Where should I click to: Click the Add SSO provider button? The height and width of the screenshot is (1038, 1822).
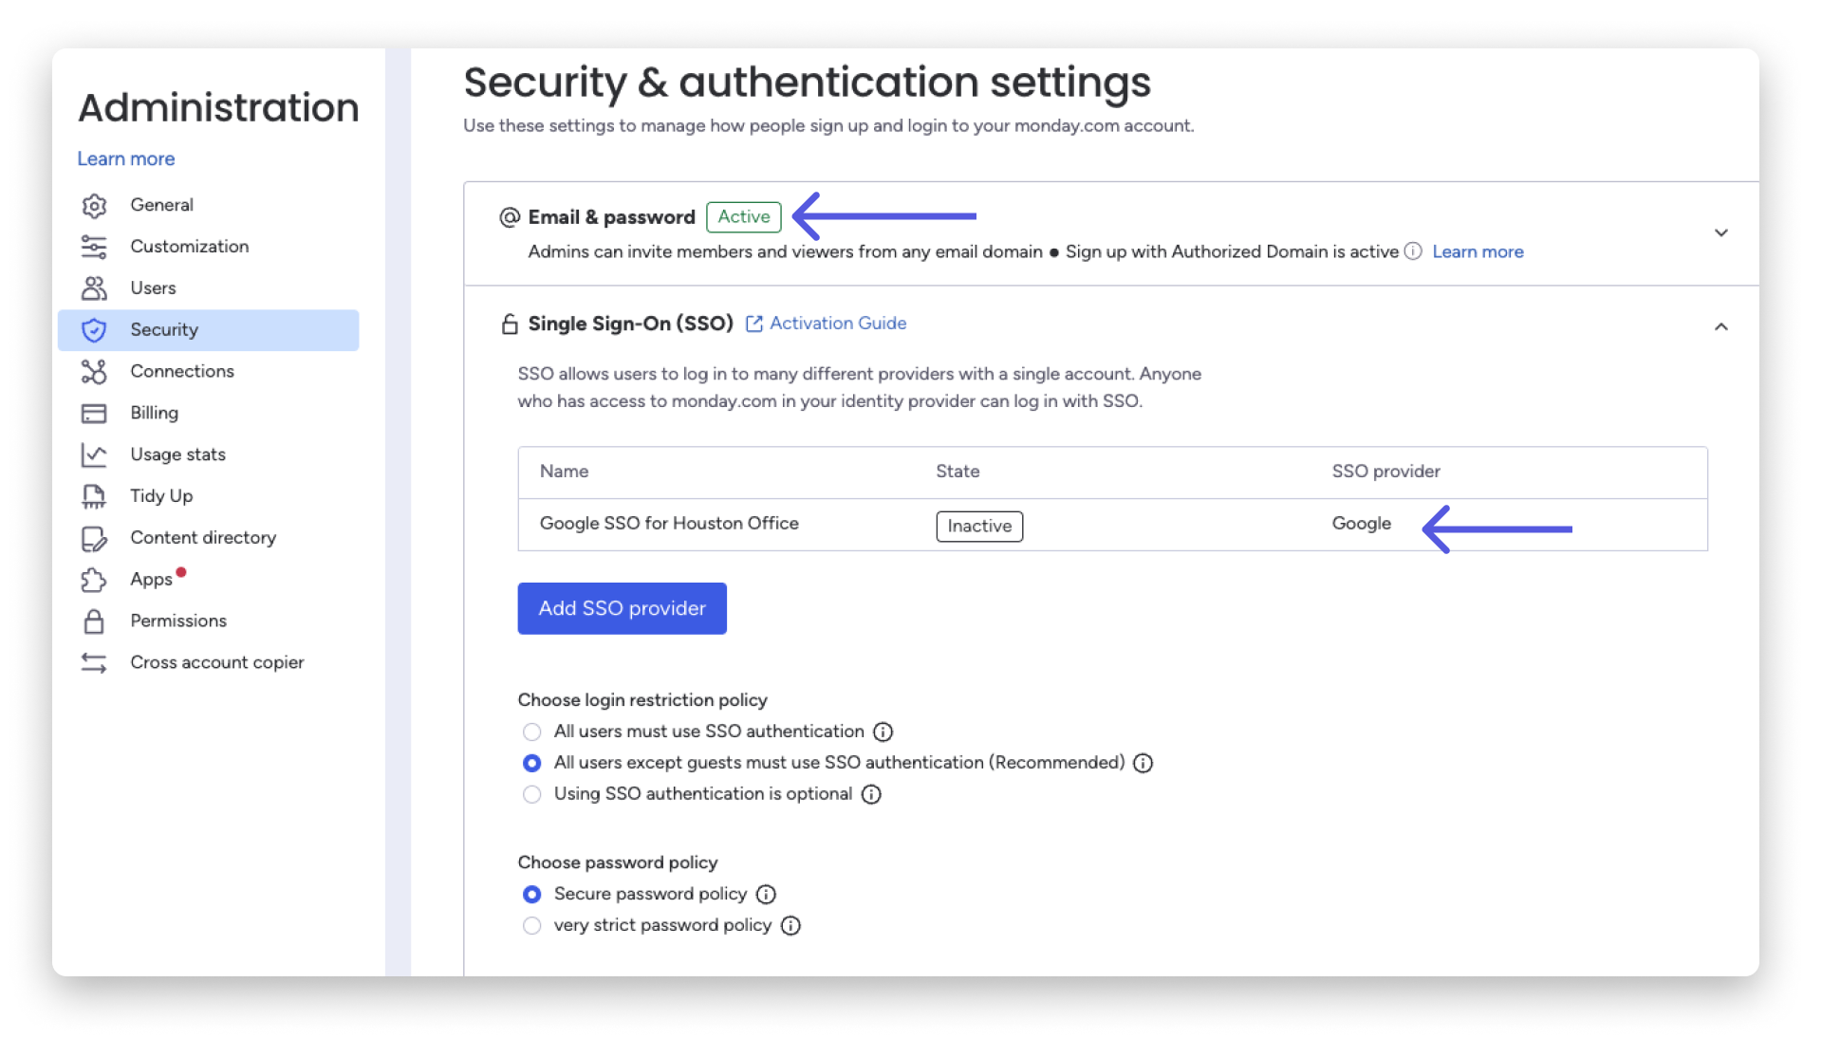tap(622, 608)
